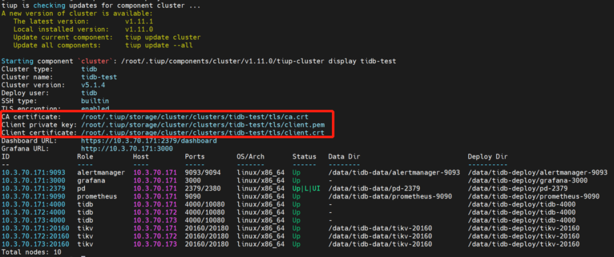This screenshot has width=614, height=257.
Task: Select the command text 'tiup update --all'
Action: point(159,45)
